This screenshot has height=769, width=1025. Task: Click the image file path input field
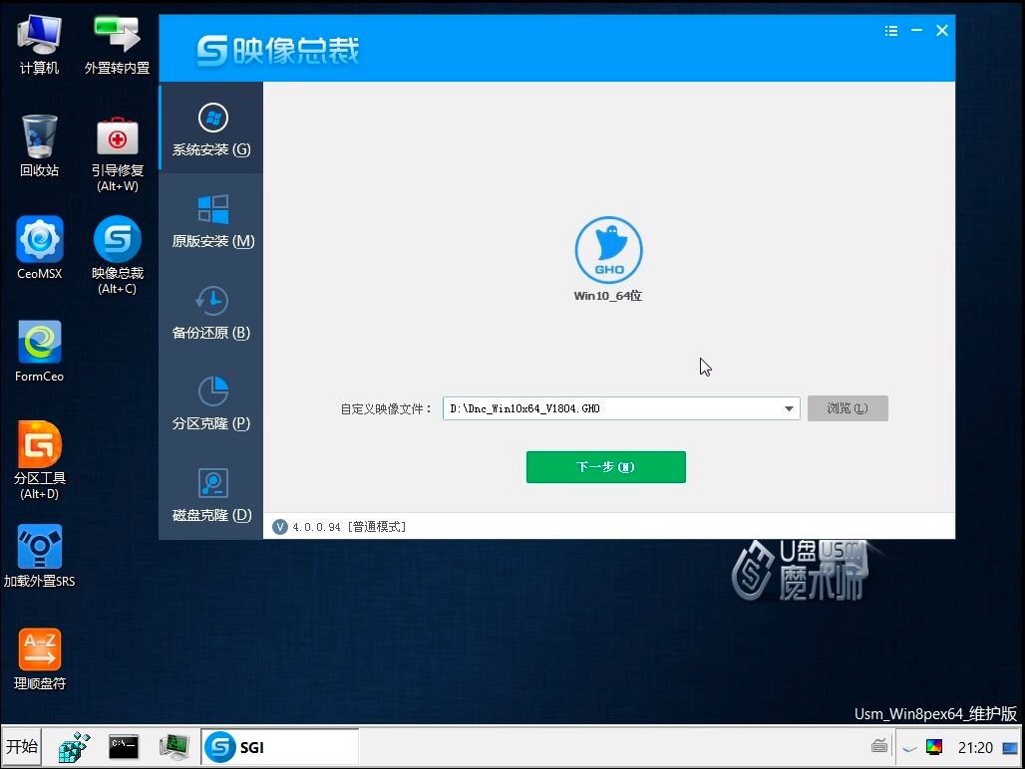click(x=612, y=408)
